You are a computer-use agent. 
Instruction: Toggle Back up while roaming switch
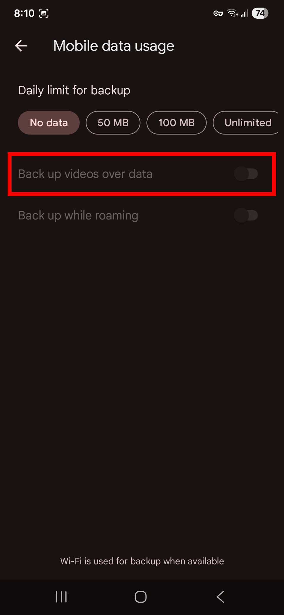(x=246, y=215)
